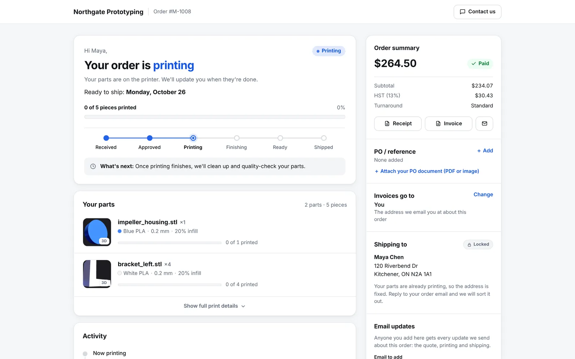Click the impeller_housing.stl file name
The image size is (575, 359).
[x=147, y=222]
